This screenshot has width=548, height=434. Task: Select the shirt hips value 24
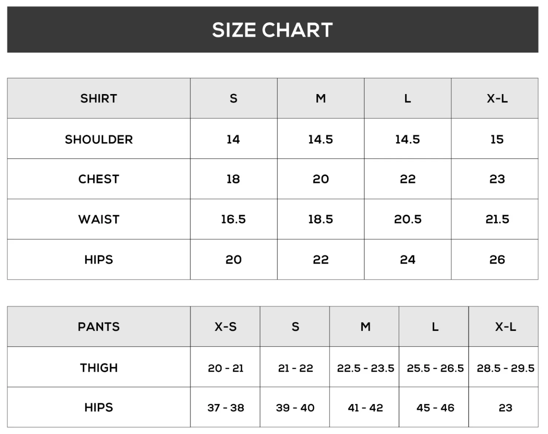[x=408, y=259]
